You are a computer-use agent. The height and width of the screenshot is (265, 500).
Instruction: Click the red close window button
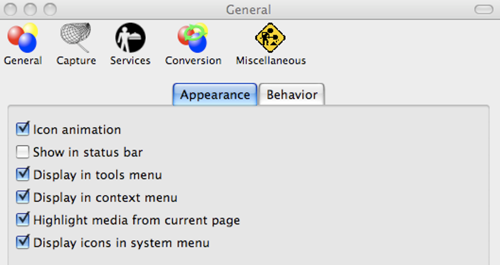tap(10, 9)
